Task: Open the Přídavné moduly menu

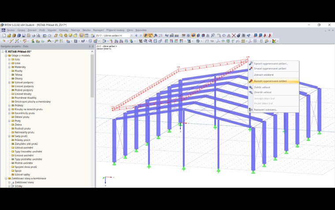Action: 115,30
